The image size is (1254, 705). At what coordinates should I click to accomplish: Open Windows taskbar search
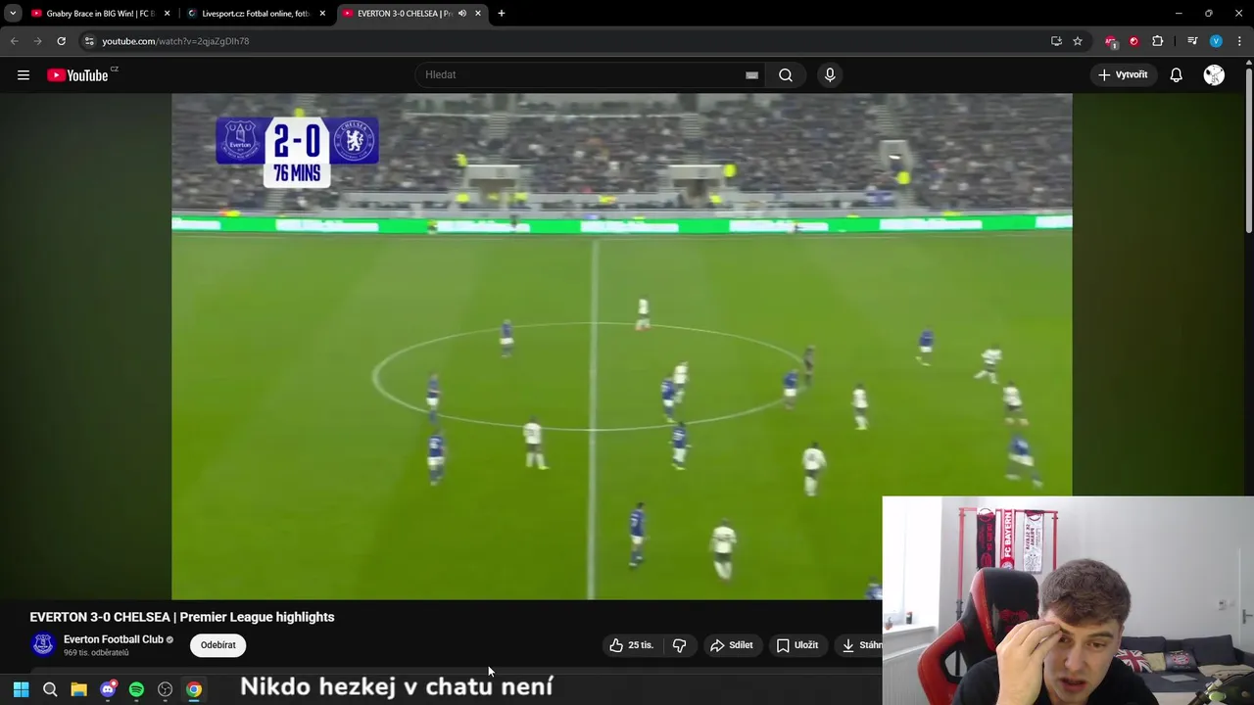coord(50,689)
